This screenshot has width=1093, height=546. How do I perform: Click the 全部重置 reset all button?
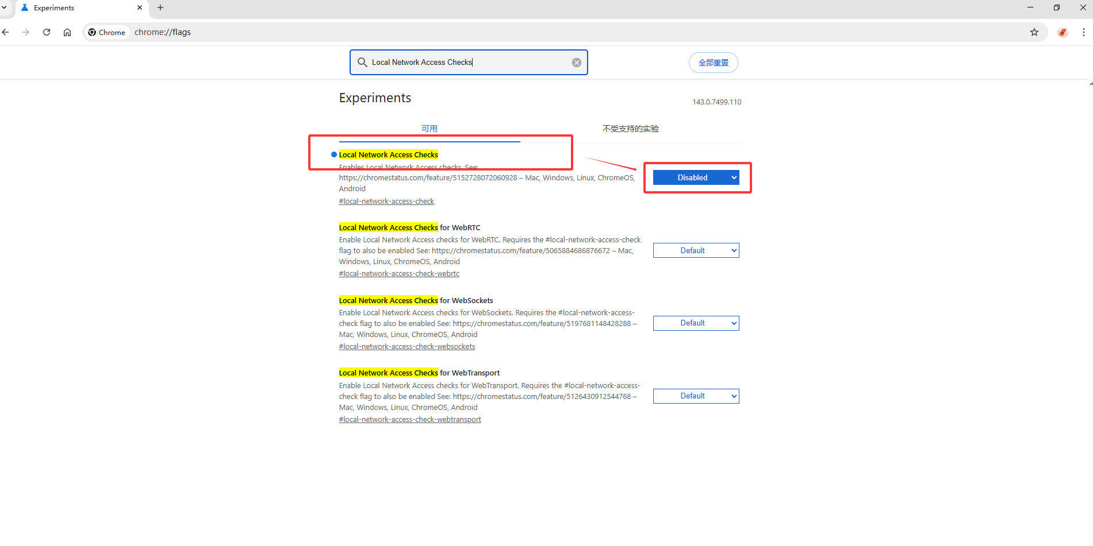pyautogui.click(x=713, y=63)
